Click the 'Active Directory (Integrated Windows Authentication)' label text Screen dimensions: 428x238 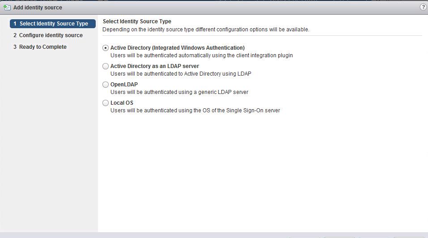tap(177, 48)
